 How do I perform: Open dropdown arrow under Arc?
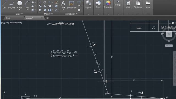[x=27, y=10]
